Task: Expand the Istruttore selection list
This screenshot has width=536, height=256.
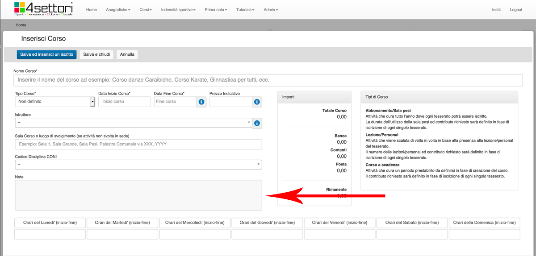Action: [x=134, y=123]
